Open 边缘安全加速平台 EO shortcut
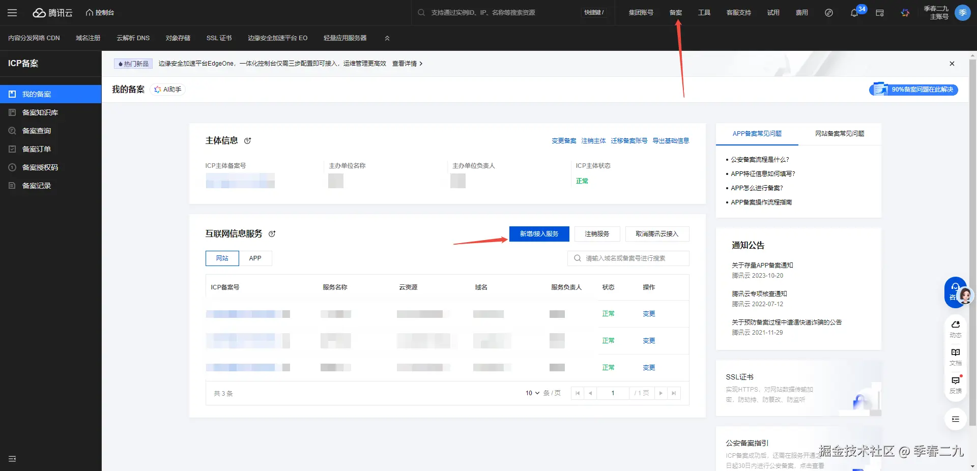This screenshot has width=977, height=471. 278,38
